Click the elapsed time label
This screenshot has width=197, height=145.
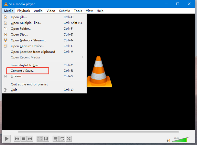[9, 132]
